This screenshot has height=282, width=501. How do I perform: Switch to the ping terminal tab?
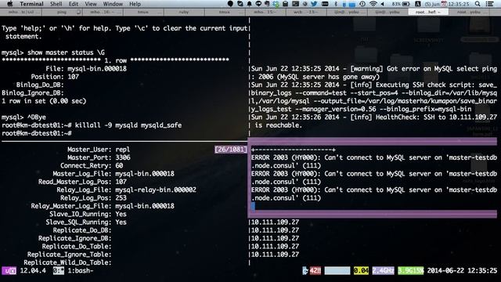tap(61, 12)
